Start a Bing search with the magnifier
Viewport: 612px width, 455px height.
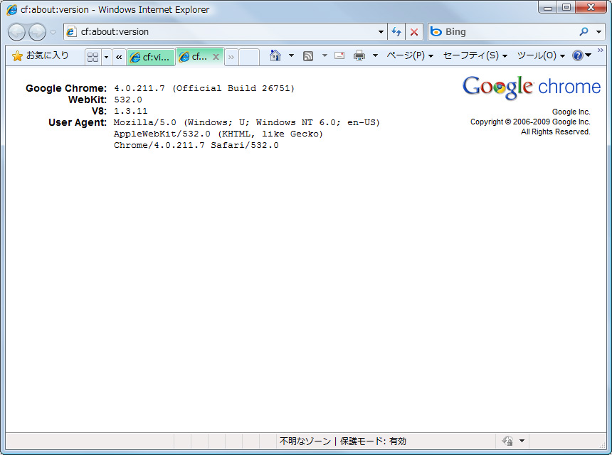coord(584,31)
